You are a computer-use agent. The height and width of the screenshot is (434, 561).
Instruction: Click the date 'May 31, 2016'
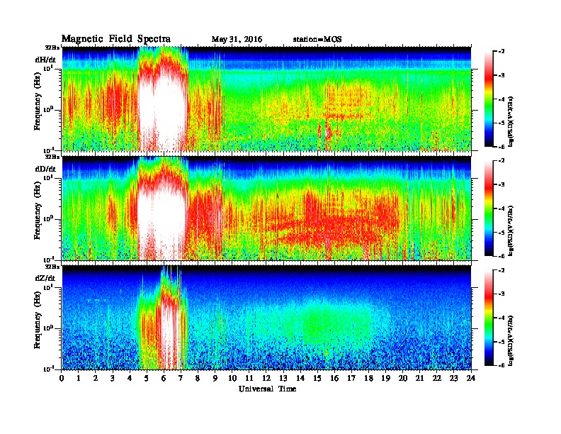tap(237, 39)
